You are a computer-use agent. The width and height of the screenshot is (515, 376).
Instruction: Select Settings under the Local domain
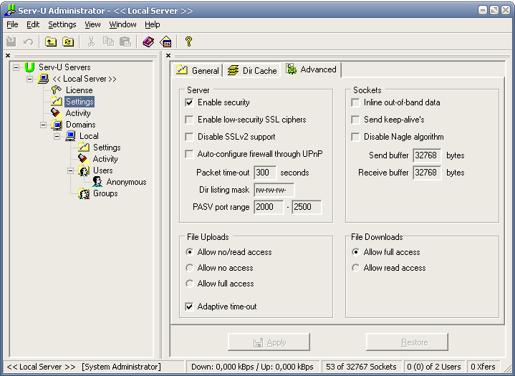[x=107, y=148]
